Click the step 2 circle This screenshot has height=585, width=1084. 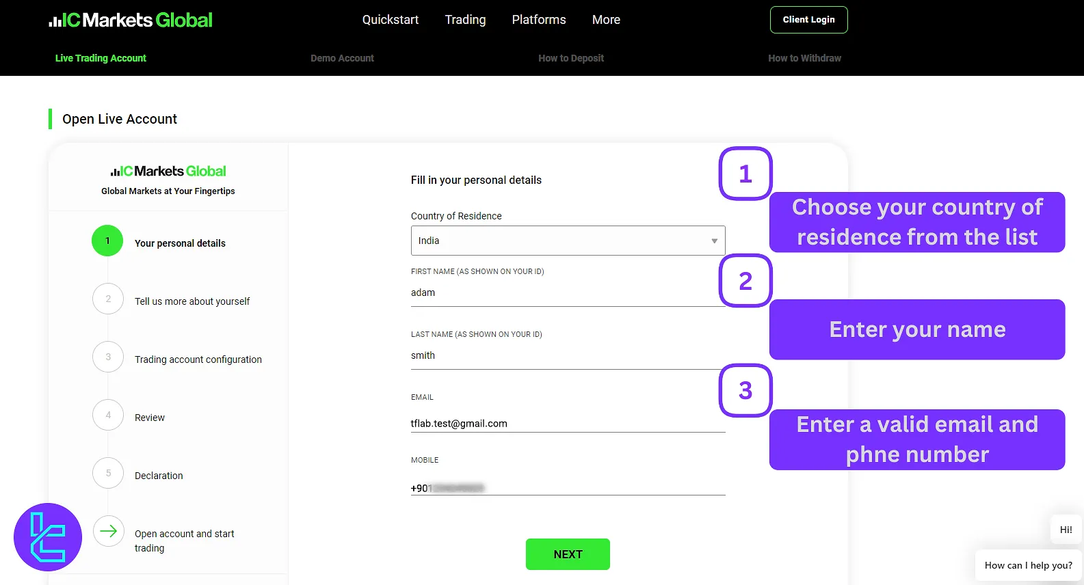point(108,299)
